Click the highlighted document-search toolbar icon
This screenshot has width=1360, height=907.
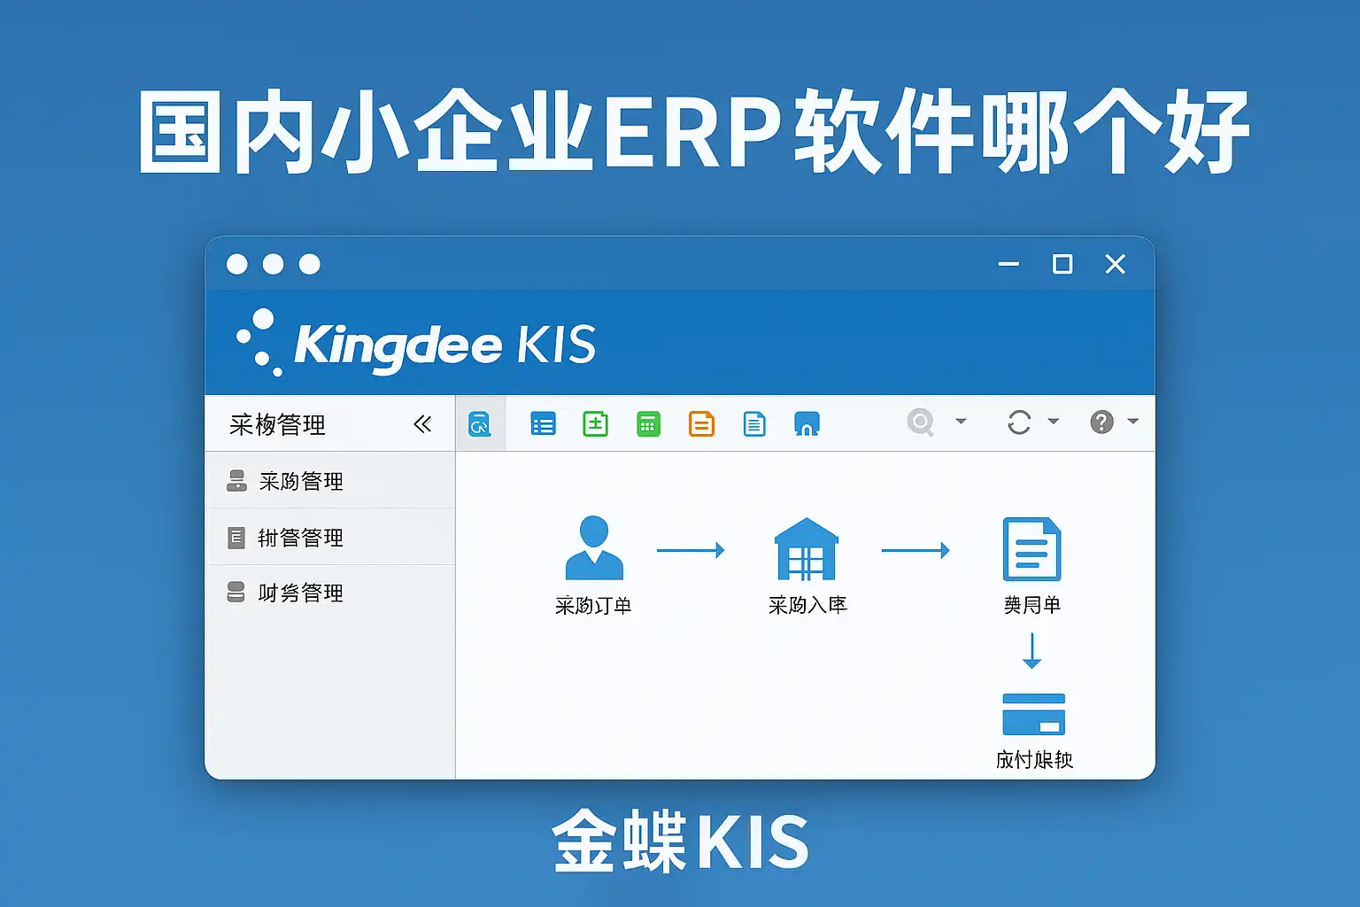pos(480,423)
